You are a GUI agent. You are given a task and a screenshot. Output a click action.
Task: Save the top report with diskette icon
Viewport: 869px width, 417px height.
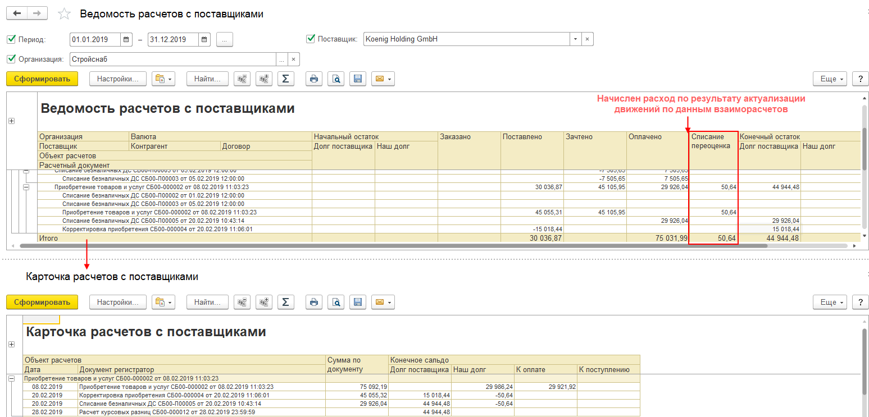coord(357,79)
